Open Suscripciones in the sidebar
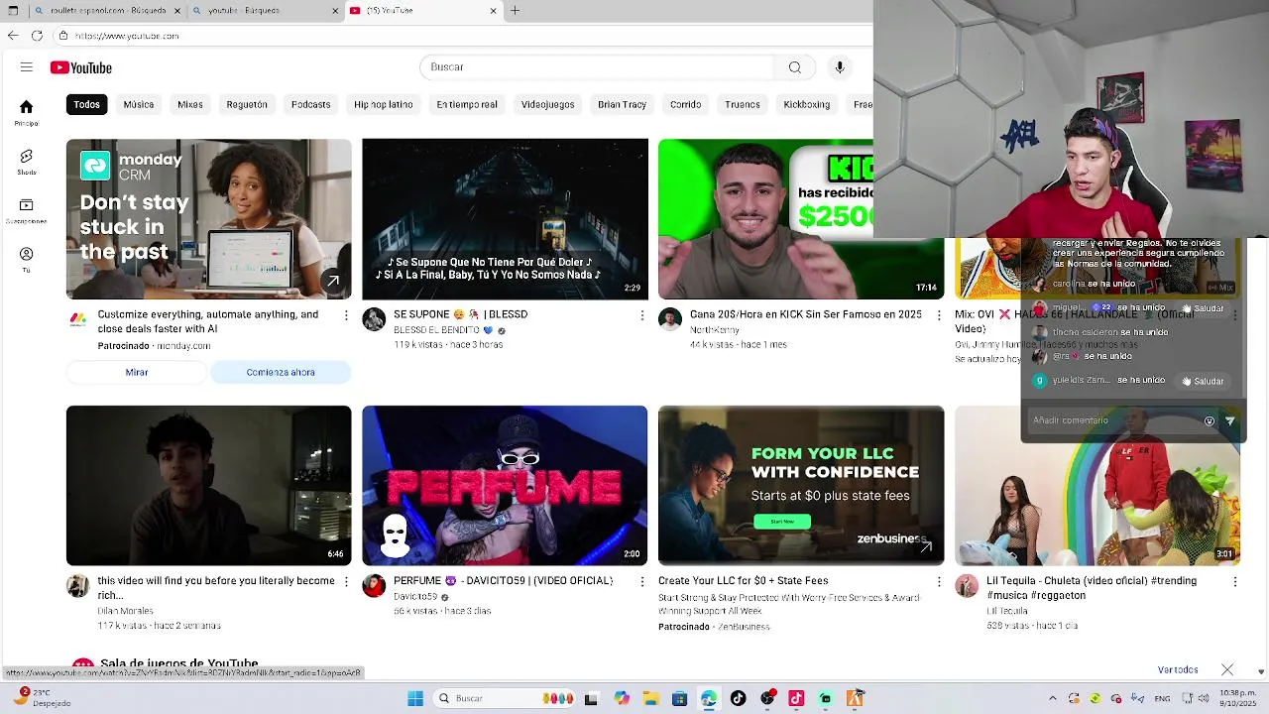The image size is (1269, 714). coord(27,210)
